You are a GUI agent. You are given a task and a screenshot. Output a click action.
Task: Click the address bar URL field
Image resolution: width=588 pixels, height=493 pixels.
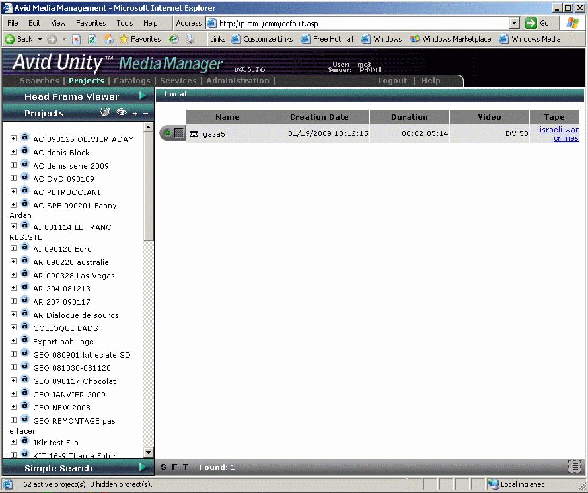coord(364,24)
